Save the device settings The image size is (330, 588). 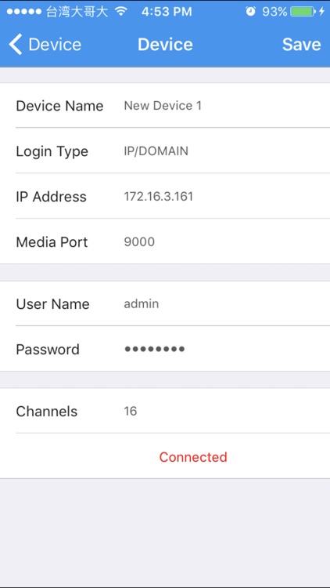[x=301, y=44]
